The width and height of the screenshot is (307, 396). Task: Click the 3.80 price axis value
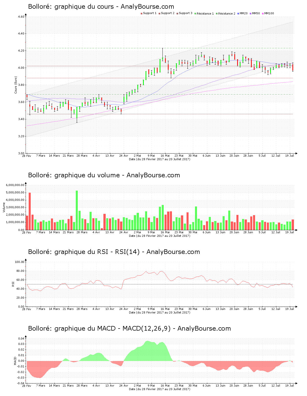(21, 85)
